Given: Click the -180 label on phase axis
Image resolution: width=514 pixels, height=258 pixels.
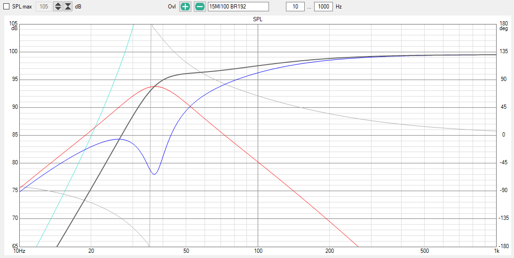Looking at the screenshot, I should (504, 246).
